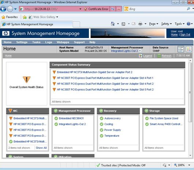Click the Overall System Health warning icon
194x170 pixels.
pos(26,79)
